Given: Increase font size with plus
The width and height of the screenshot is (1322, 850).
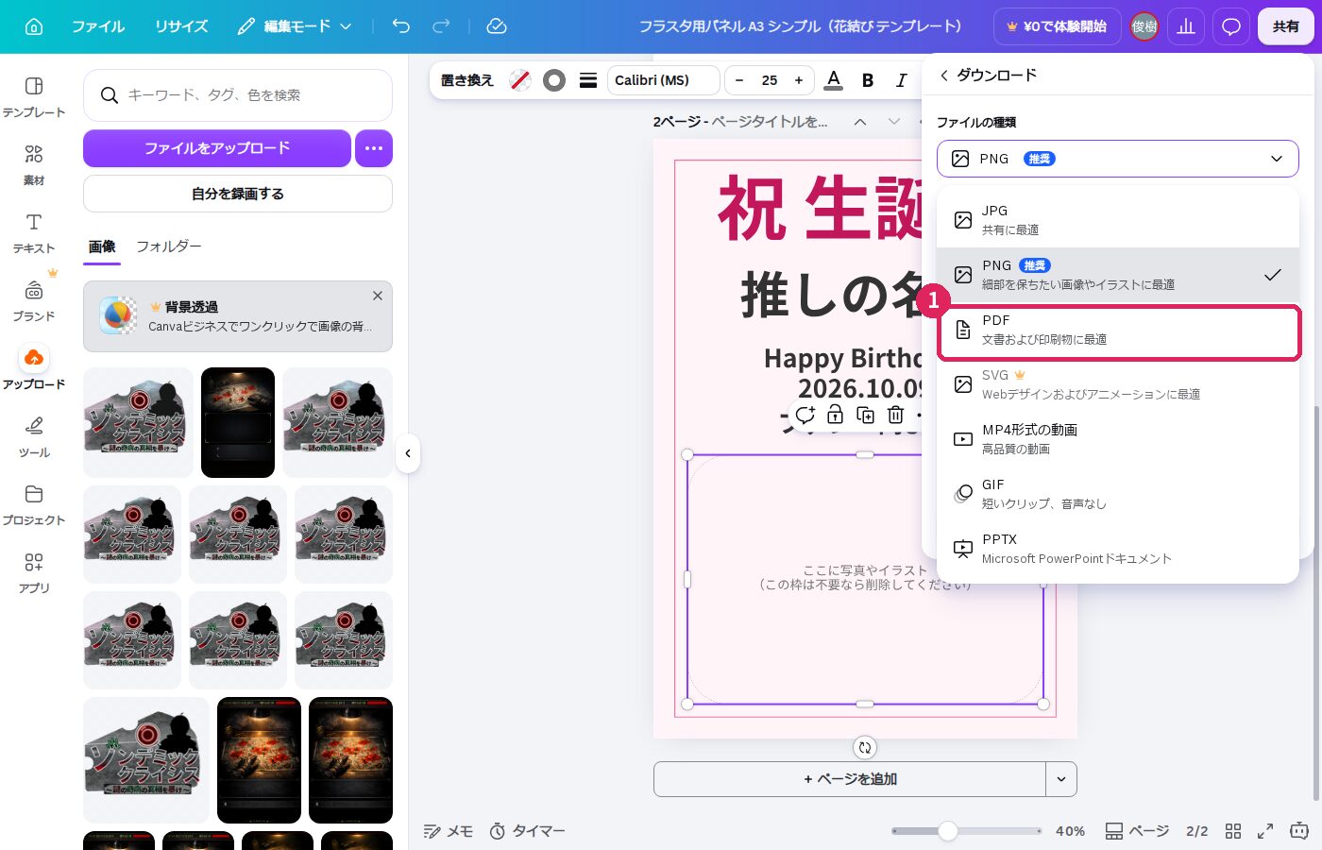Looking at the screenshot, I should click(x=799, y=80).
